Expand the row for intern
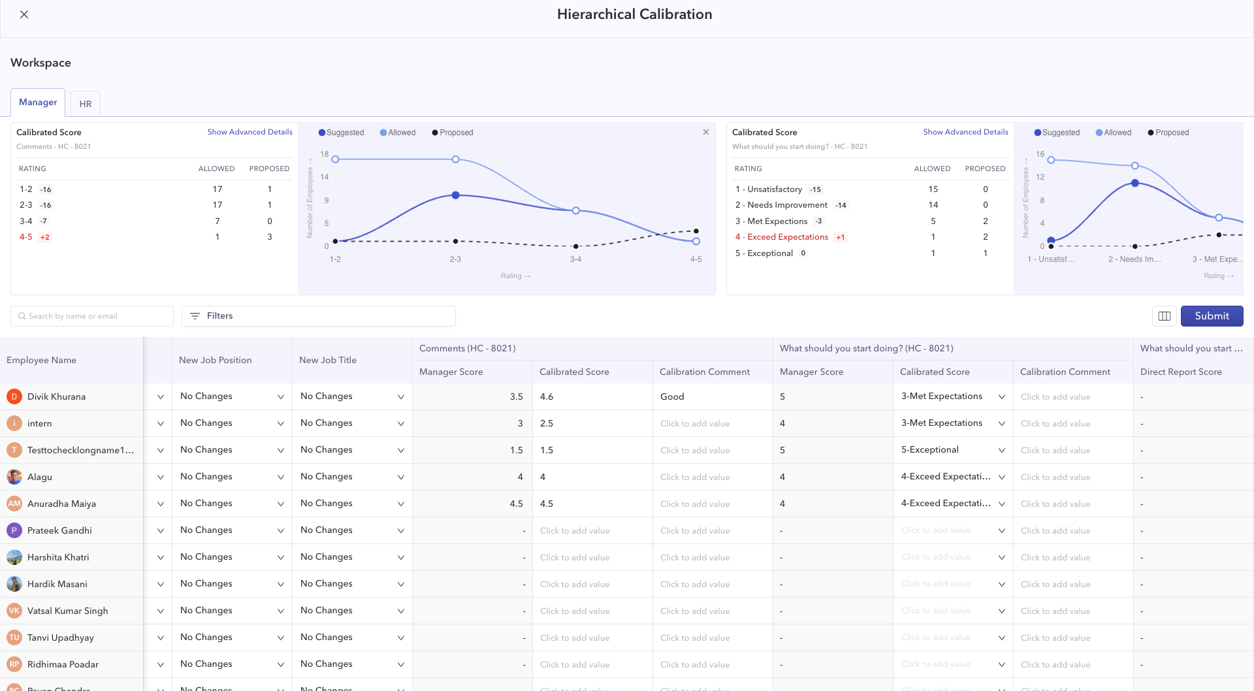Image resolution: width=1254 pixels, height=691 pixels. [161, 424]
